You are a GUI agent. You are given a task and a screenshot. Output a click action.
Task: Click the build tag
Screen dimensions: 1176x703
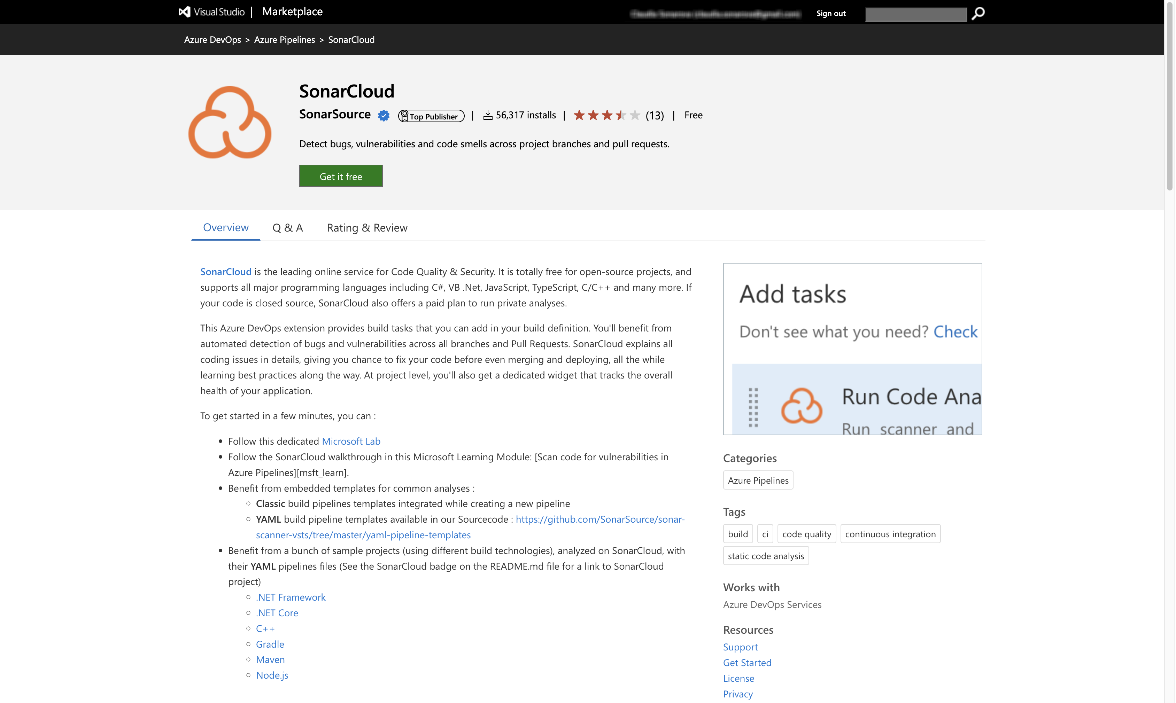tap(738, 534)
